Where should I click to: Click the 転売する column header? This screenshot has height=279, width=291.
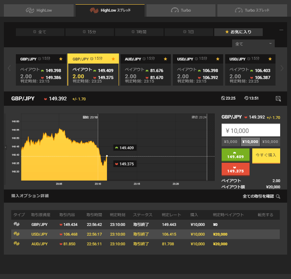(265, 215)
